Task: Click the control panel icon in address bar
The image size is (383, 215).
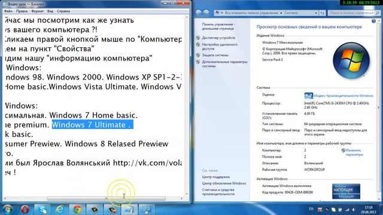Action: click(x=217, y=13)
